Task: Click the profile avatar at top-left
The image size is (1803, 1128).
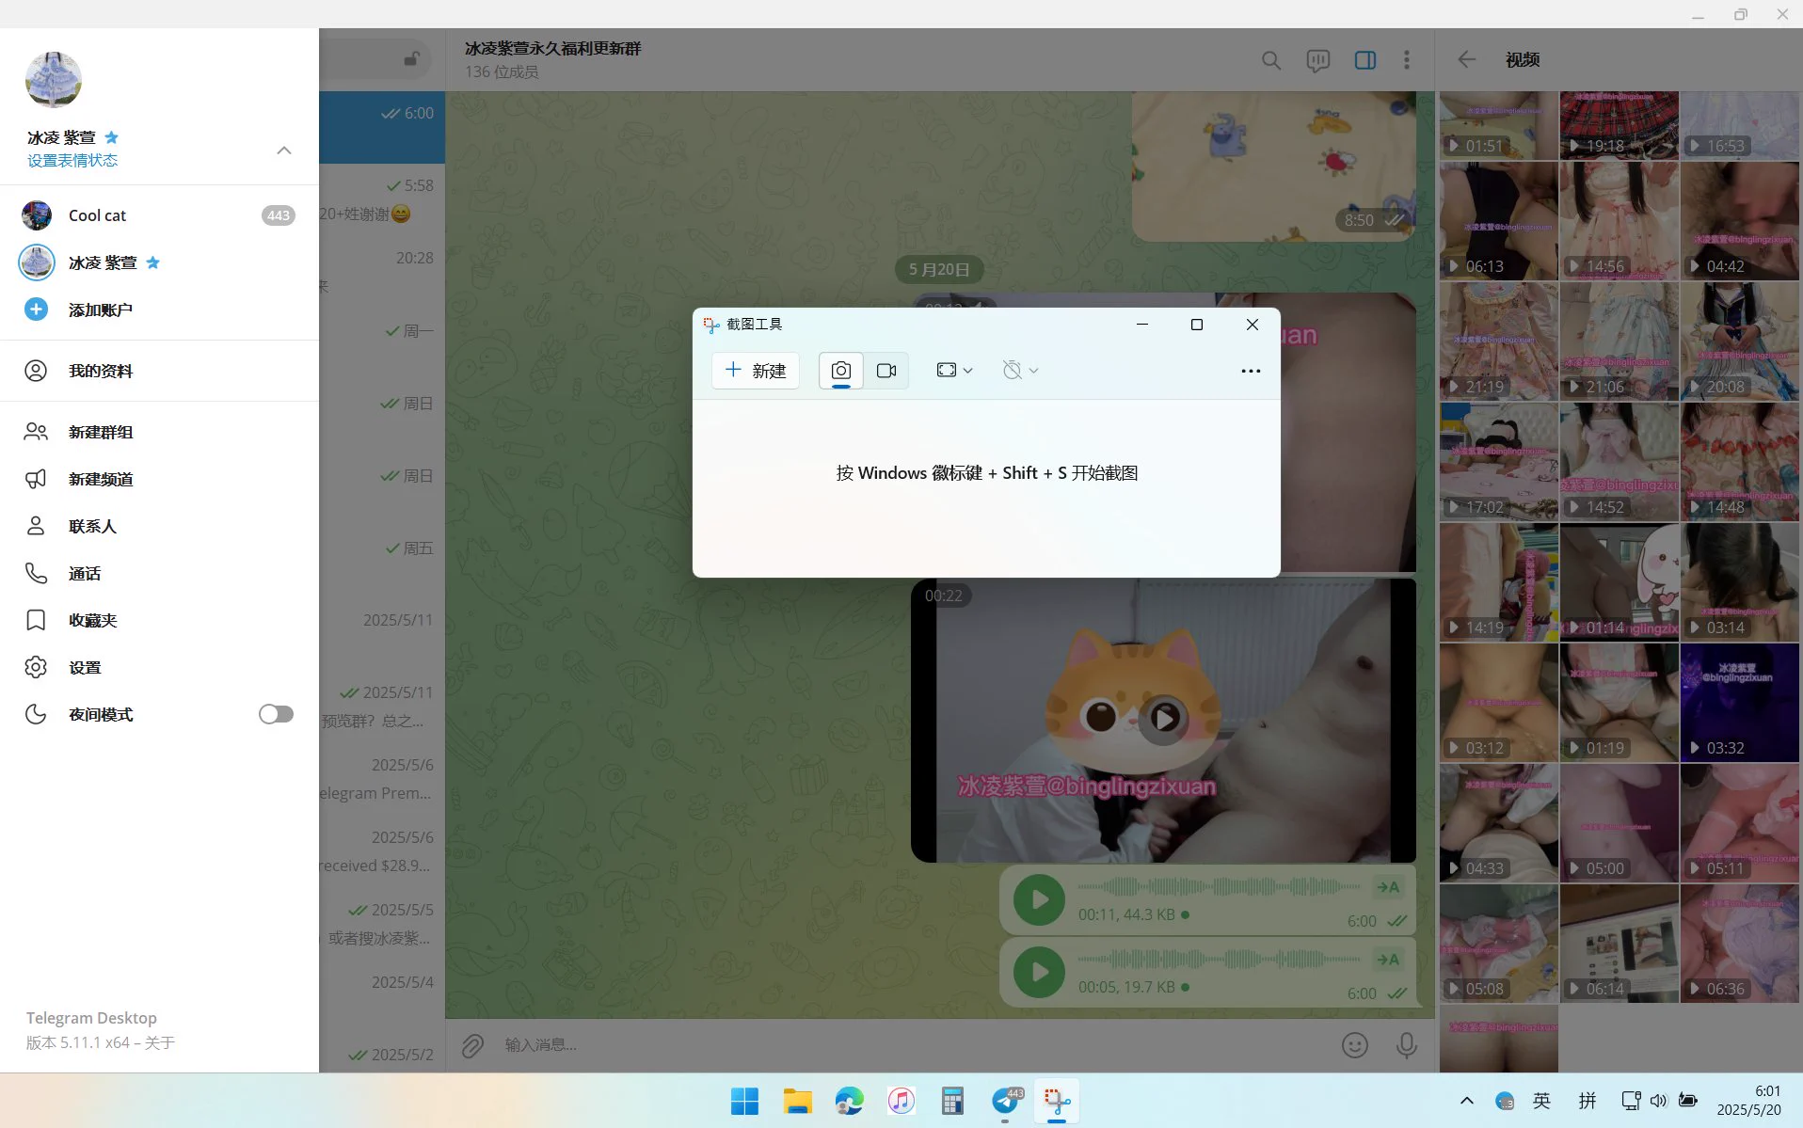Action: (54, 80)
